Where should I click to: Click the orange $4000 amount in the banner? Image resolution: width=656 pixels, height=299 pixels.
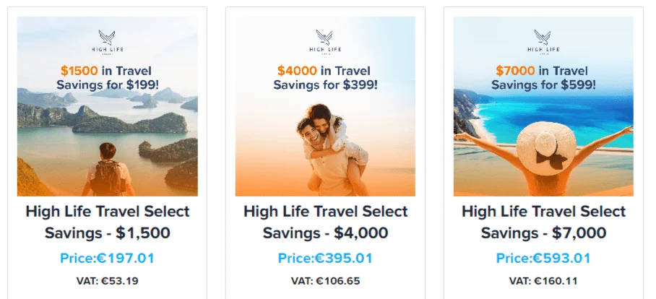[x=294, y=71]
